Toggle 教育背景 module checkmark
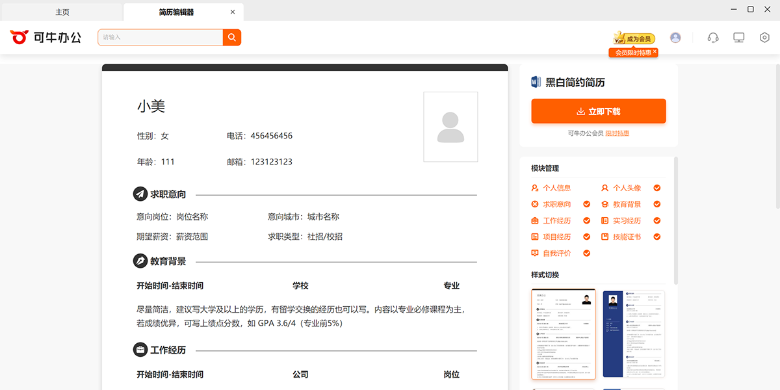 [657, 204]
